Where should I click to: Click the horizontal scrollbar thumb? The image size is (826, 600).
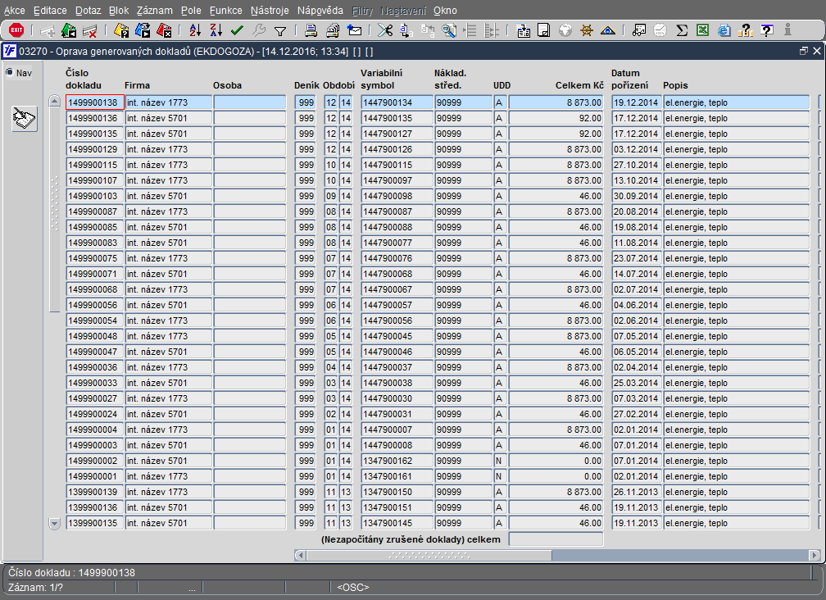click(x=429, y=555)
